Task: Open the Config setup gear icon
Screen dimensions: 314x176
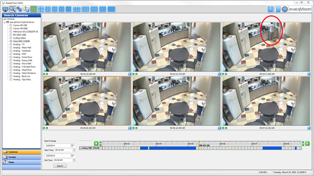Action: [19, 9]
